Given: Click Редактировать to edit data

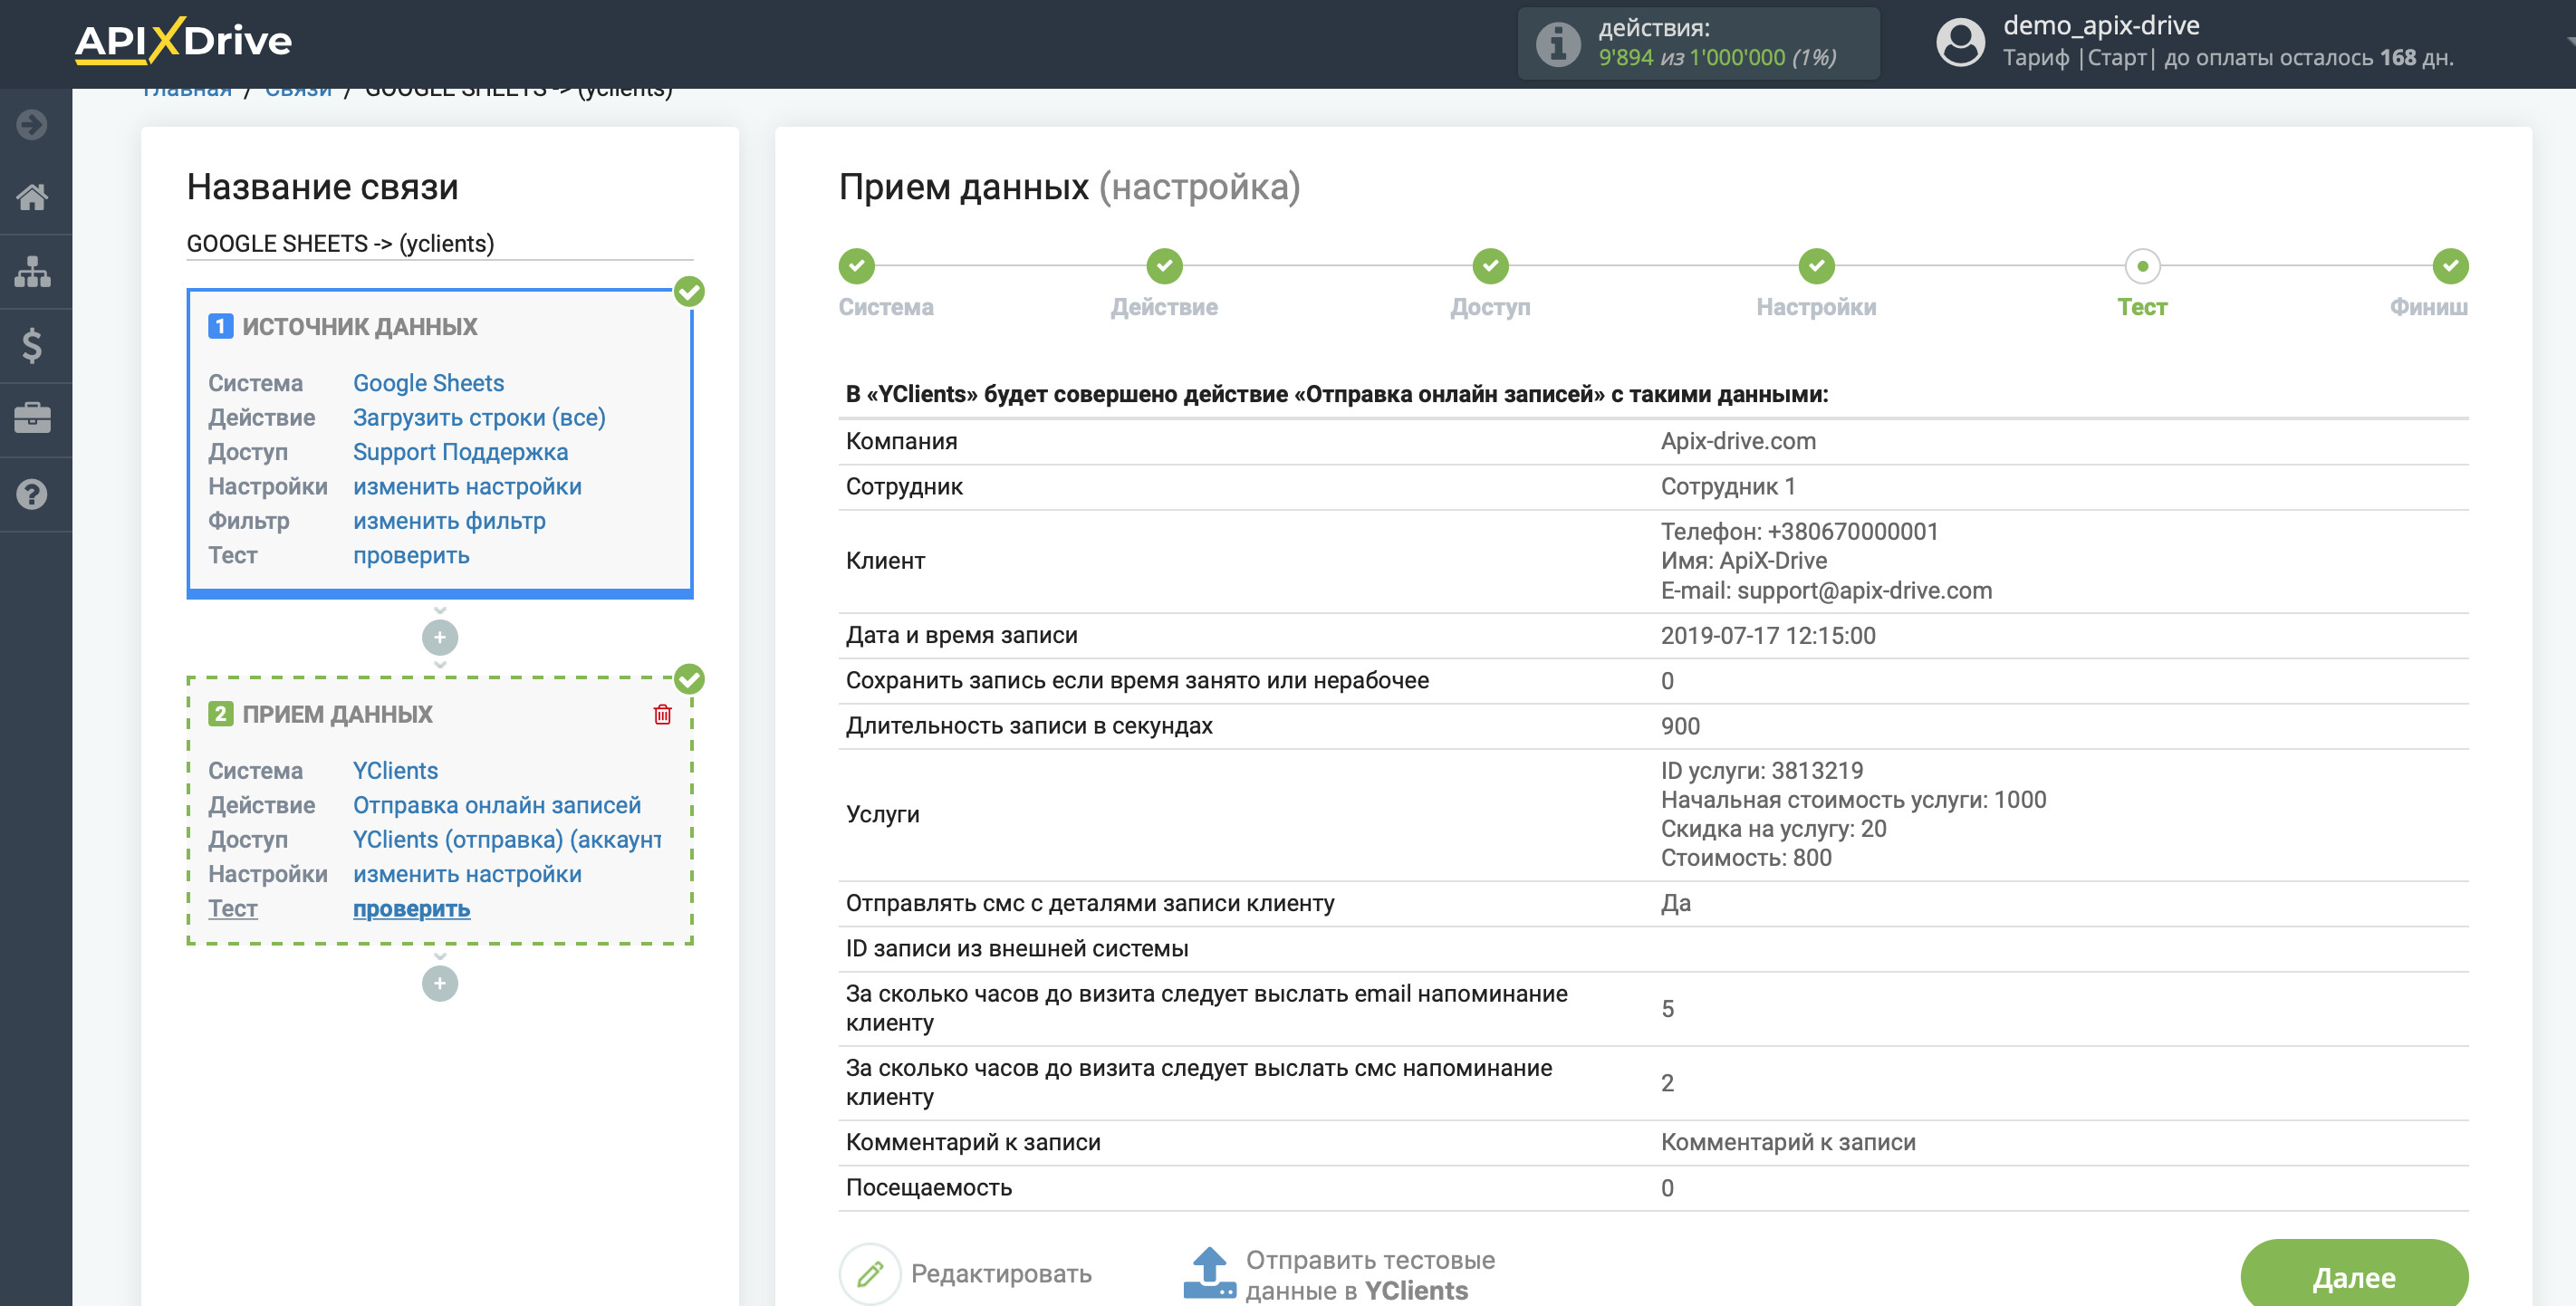Looking at the screenshot, I should click(1001, 1274).
